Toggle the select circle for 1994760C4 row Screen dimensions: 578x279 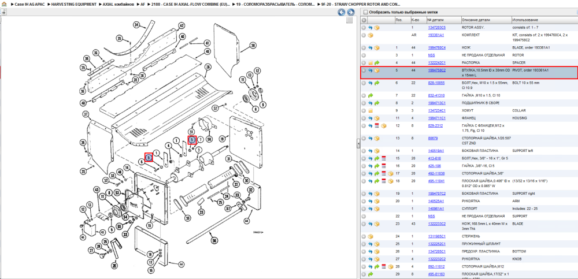click(x=364, y=48)
